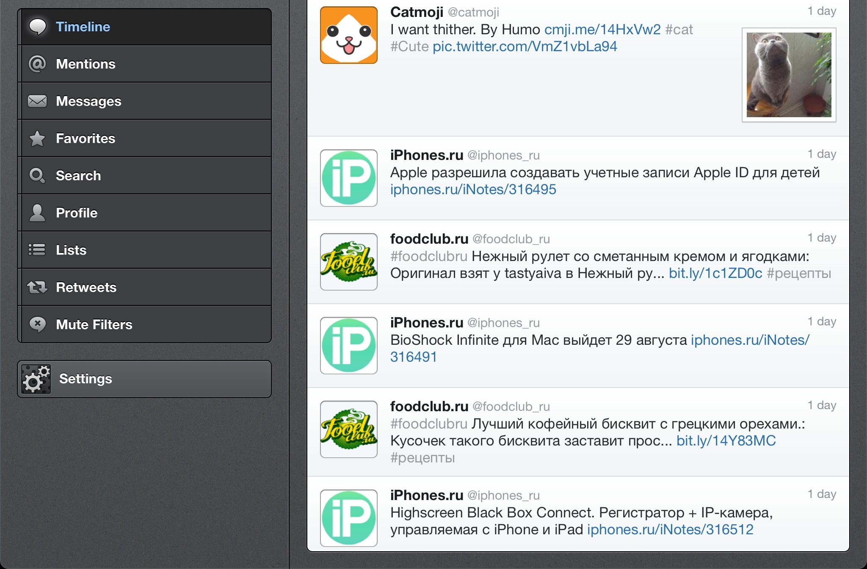Follow the iphones.ru/iNotes/316495 link

[473, 190]
